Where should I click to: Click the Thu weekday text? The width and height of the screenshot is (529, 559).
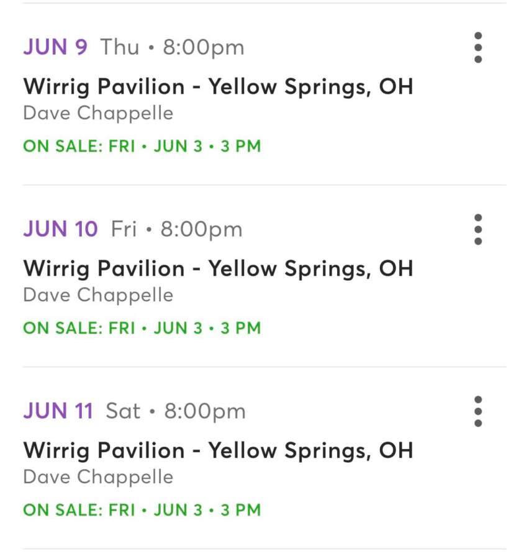(x=120, y=47)
